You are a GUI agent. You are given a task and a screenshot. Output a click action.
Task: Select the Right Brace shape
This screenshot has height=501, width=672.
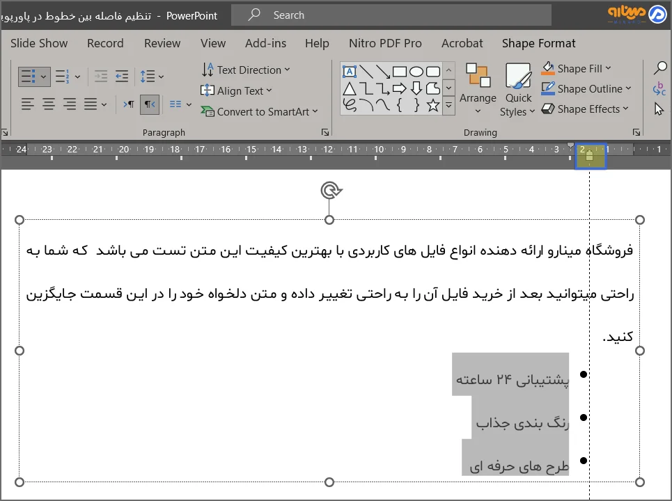coord(416,105)
